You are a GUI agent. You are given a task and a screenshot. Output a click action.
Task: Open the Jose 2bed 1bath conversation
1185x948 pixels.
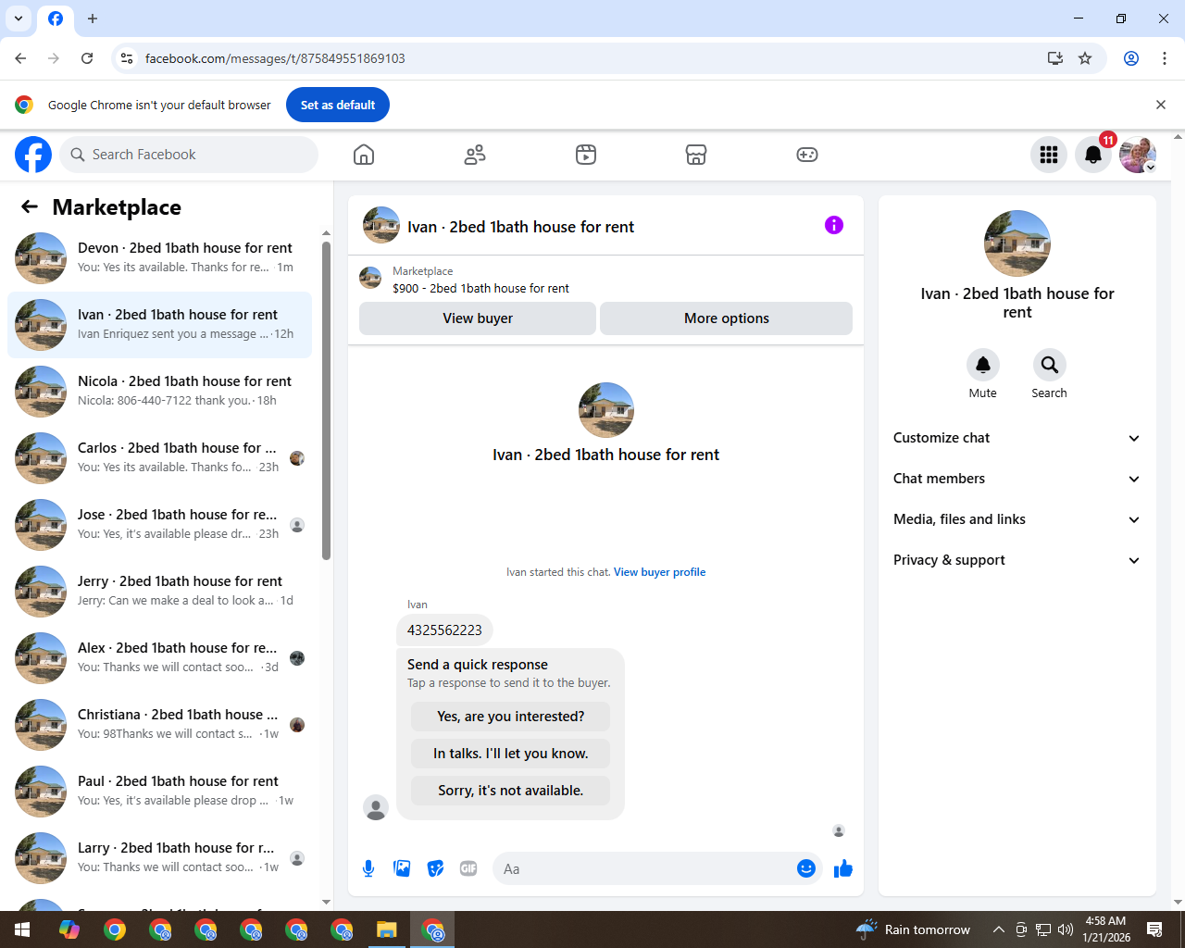pyautogui.click(x=159, y=525)
